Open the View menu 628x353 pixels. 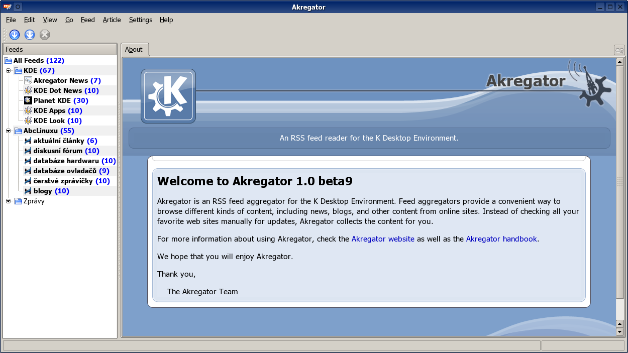(x=50, y=20)
